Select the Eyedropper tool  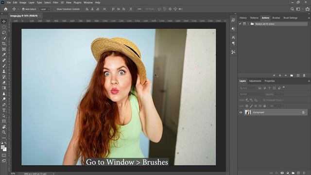coord(4,55)
